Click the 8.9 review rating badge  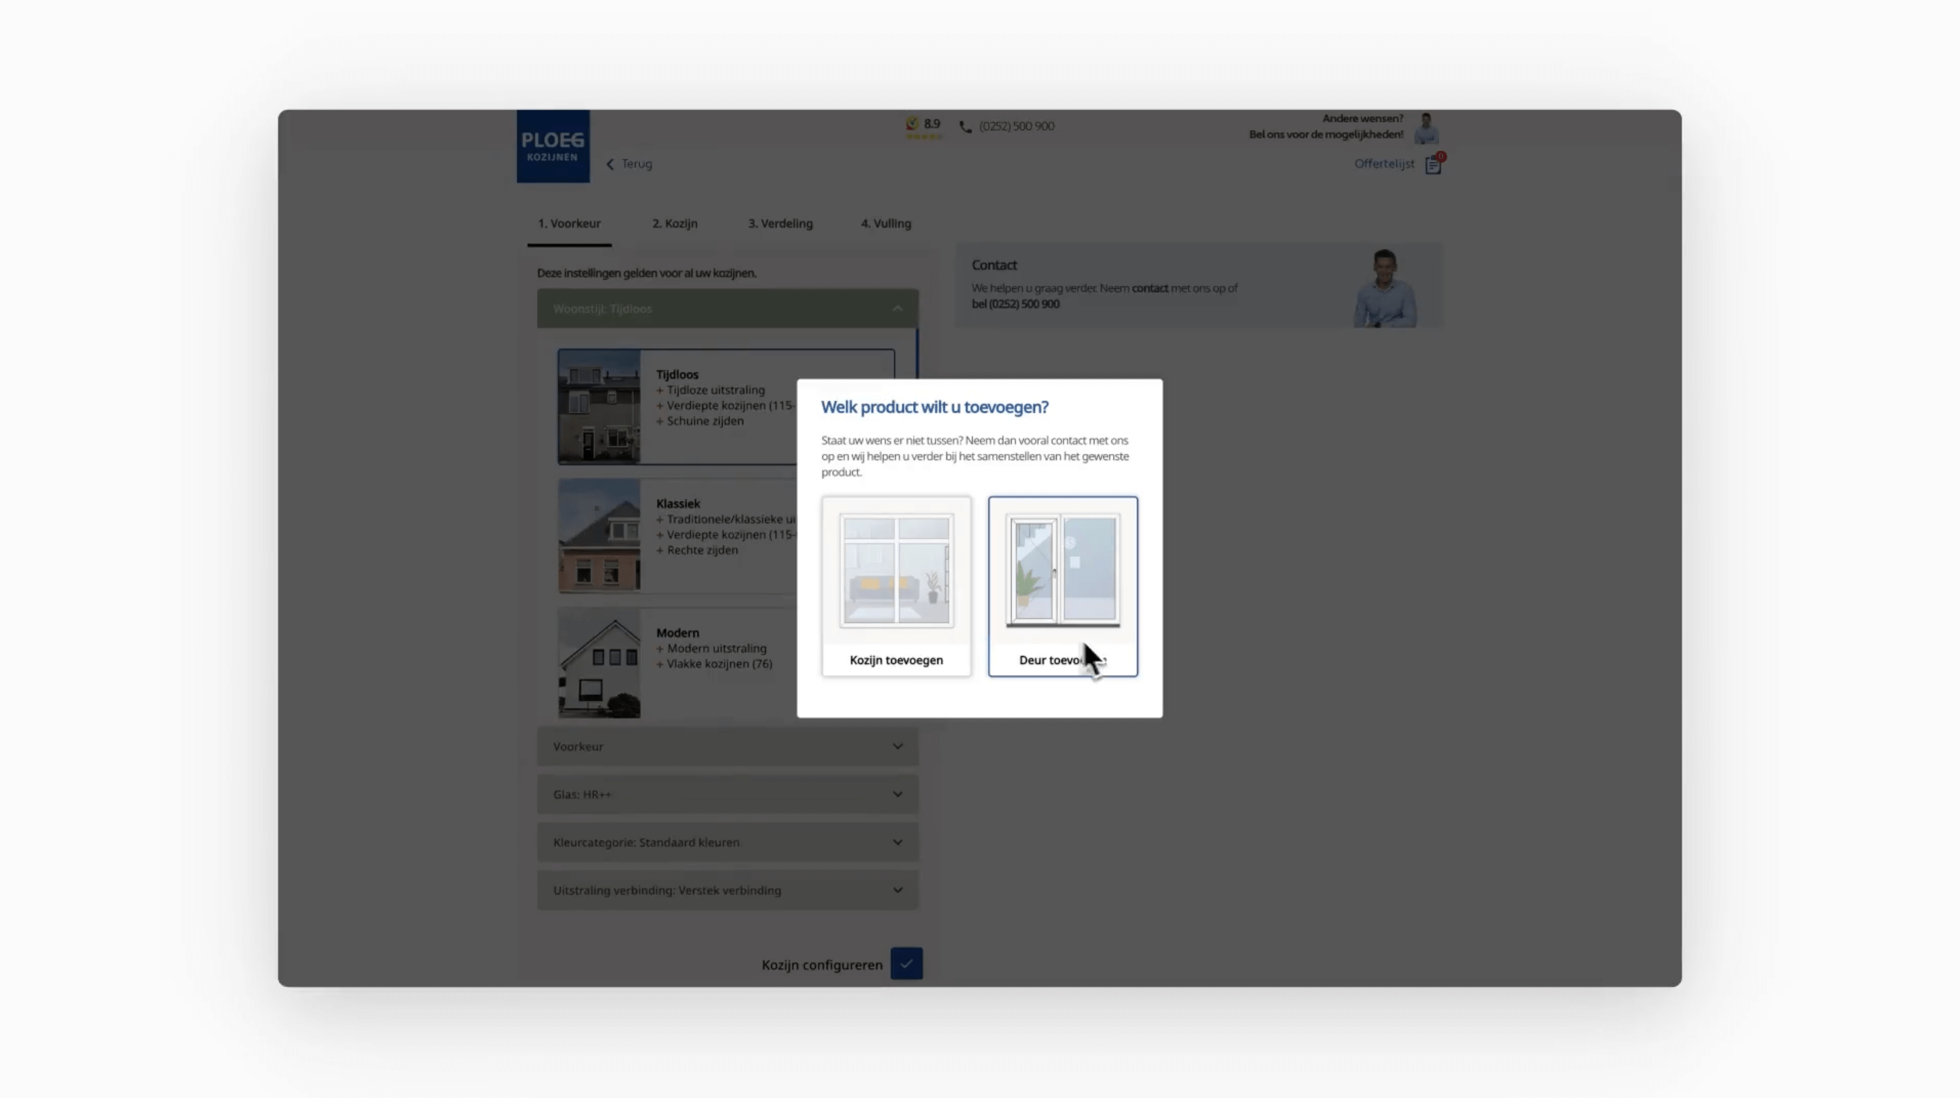tap(923, 127)
